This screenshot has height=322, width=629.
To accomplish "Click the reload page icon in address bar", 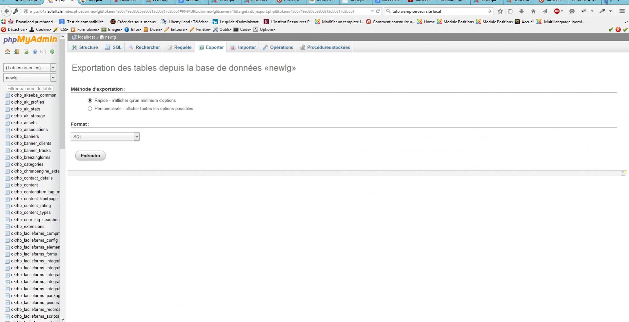I will point(378,11).
